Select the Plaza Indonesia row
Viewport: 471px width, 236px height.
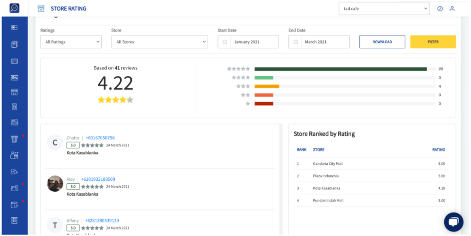click(x=371, y=176)
